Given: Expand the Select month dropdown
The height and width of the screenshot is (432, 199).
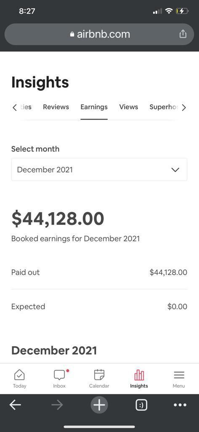Looking at the screenshot, I should [99, 170].
